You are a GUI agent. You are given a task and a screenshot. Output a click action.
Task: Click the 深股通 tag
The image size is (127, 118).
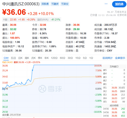click(x=45, y=4)
